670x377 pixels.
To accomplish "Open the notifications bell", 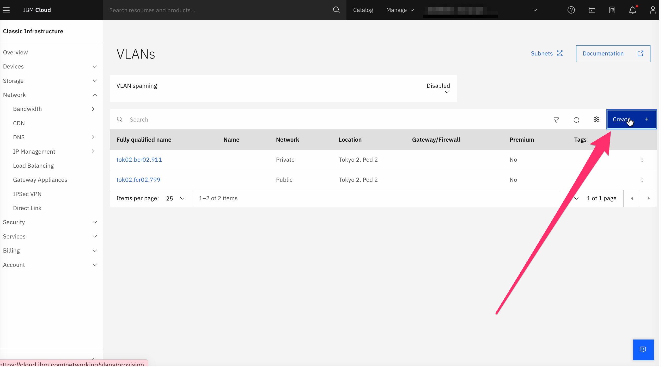I will pos(632,10).
